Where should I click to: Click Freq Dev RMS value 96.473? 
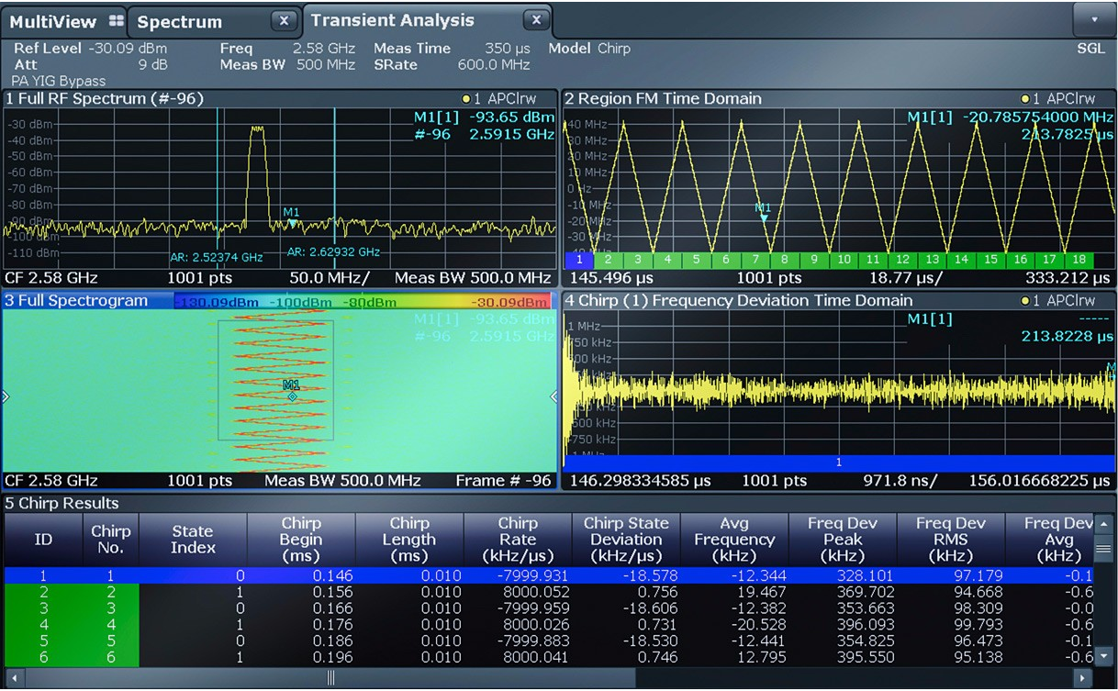tap(978, 641)
